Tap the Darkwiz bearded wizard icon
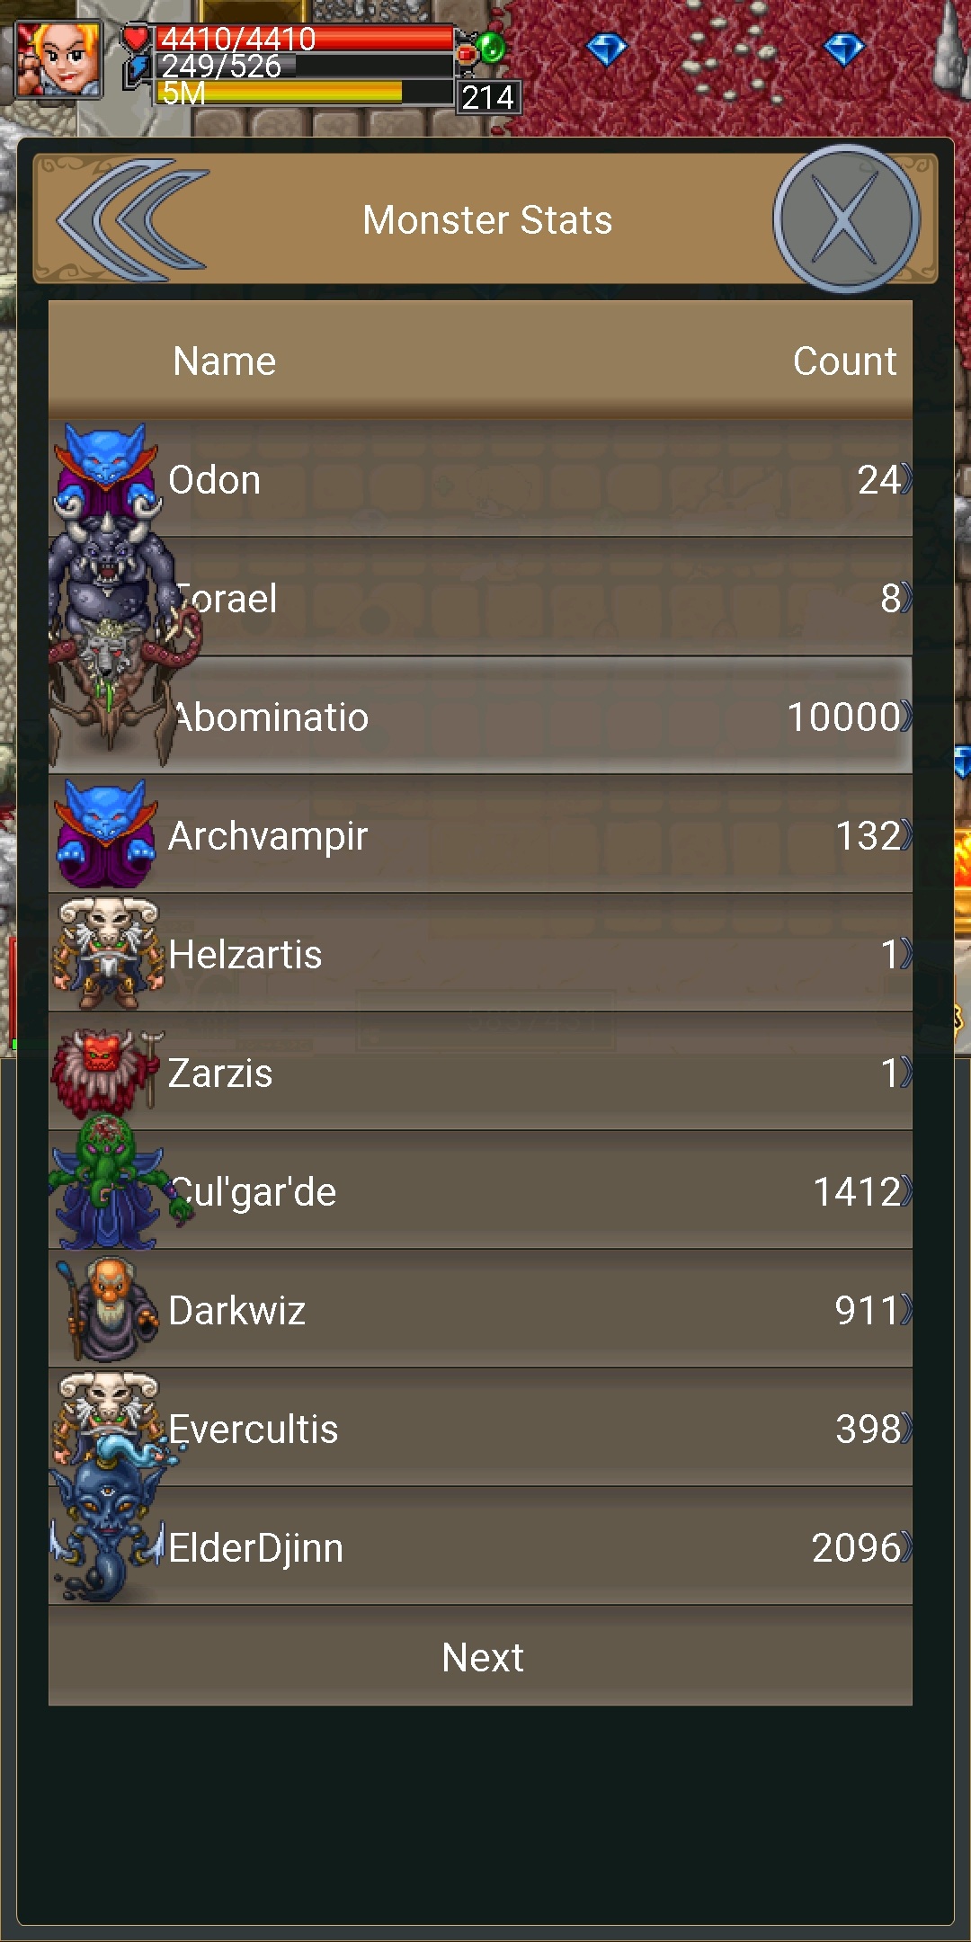This screenshot has width=971, height=1942. click(108, 1309)
